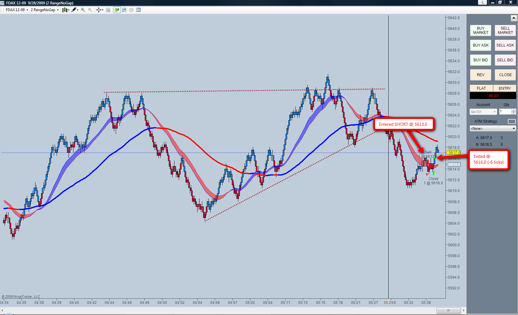The height and width of the screenshot is (315, 518).
Task: Click the ask price A: 5617.5
Action: pos(484,138)
